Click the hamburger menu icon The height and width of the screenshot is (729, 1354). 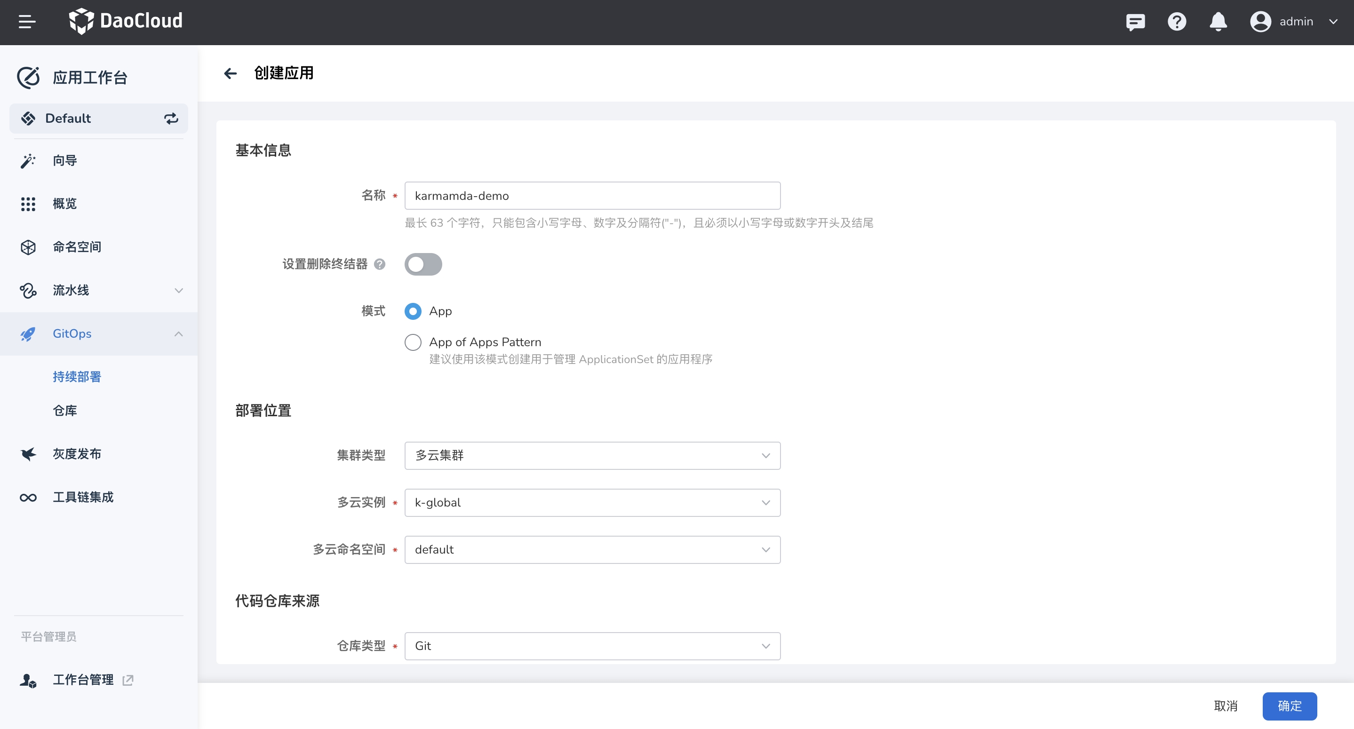click(x=27, y=22)
